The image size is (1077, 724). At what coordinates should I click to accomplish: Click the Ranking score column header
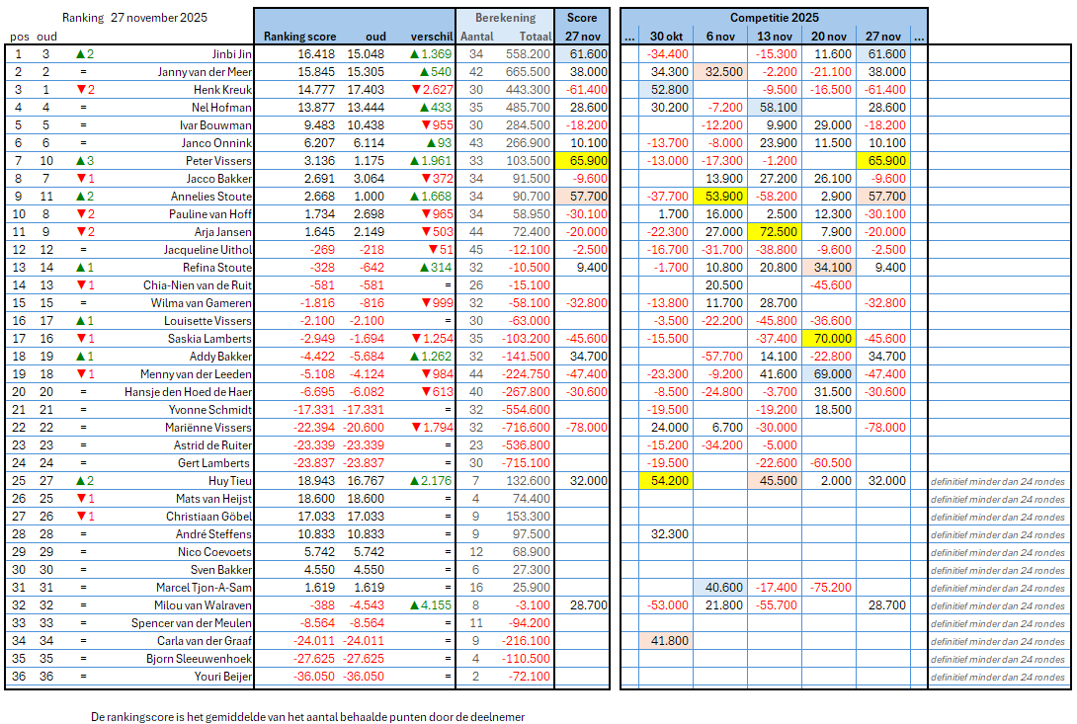click(299, 37)
